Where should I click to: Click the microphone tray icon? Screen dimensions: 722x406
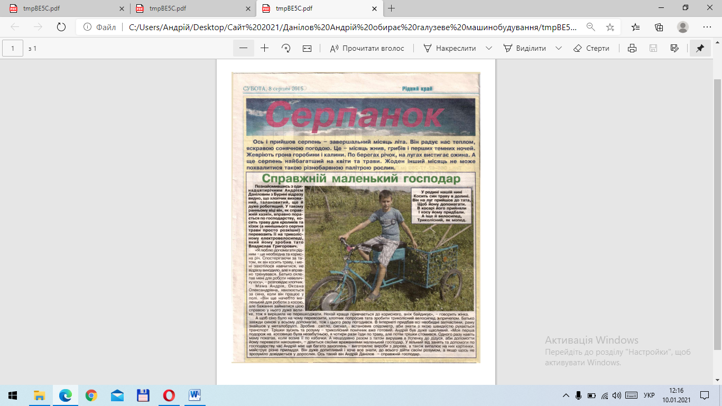(579, 395)
